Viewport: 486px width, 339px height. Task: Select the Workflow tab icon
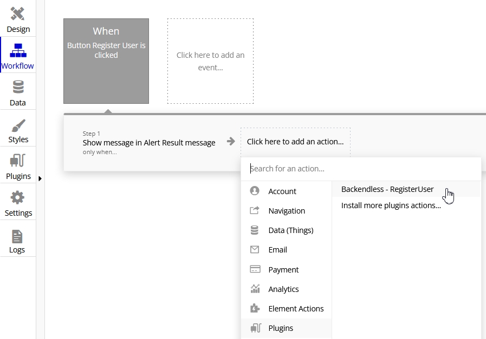click(x=18, y=50)
